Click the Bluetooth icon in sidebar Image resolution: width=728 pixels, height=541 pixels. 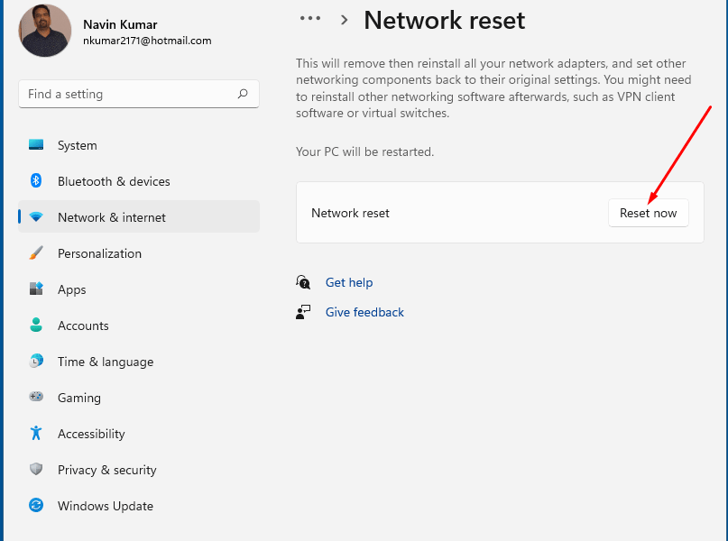36,181
